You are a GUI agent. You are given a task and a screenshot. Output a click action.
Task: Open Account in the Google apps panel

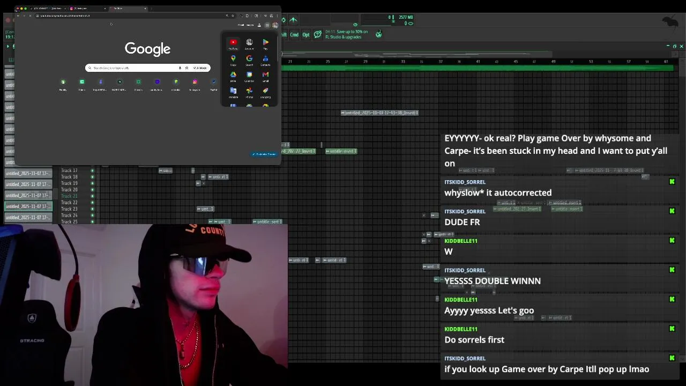coord(249,44)
